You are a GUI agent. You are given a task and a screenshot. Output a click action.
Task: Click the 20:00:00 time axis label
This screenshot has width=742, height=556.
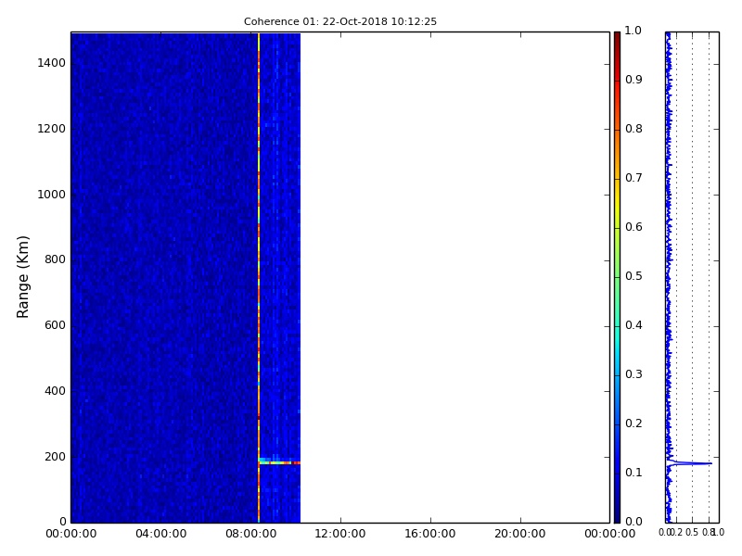click(520, 534)
